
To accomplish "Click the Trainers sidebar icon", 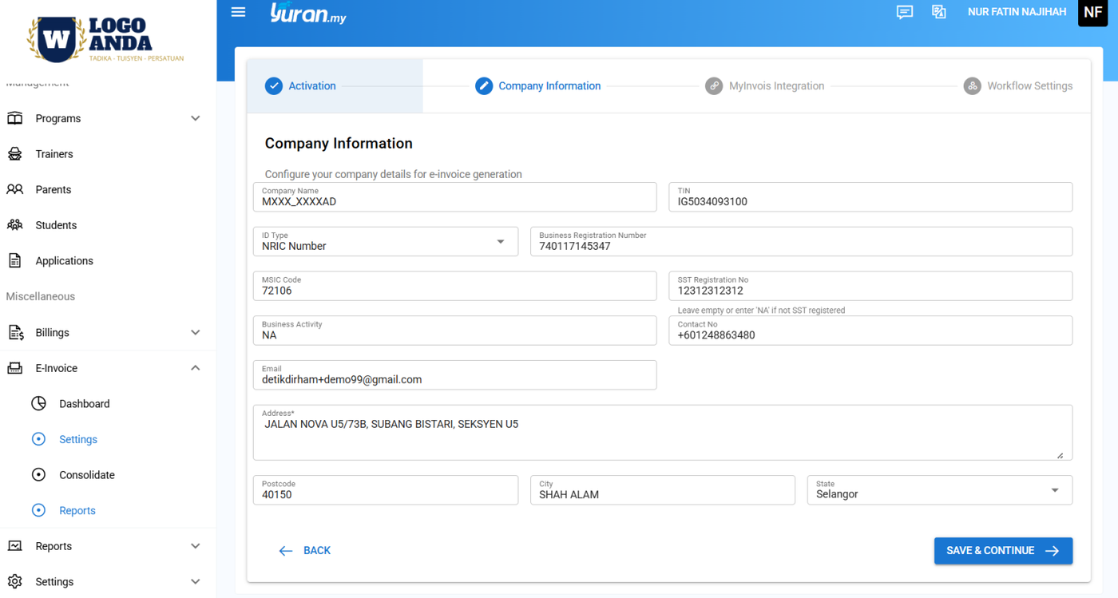I will [x=15, y=154].
